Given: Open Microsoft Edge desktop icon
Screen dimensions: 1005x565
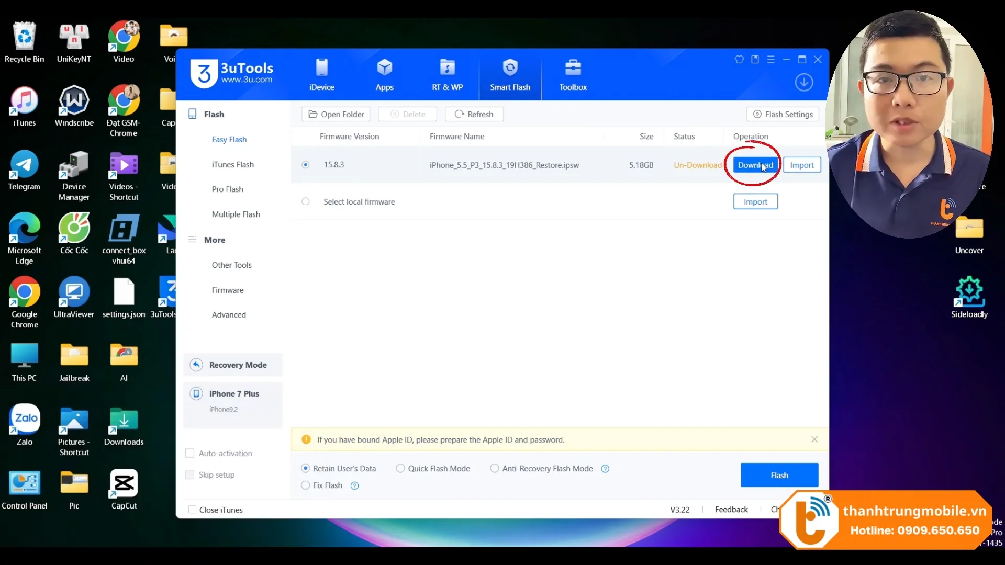Looking at the screenshot, I should [24, 239].
